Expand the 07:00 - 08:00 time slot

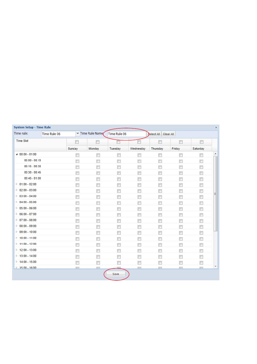17,220
